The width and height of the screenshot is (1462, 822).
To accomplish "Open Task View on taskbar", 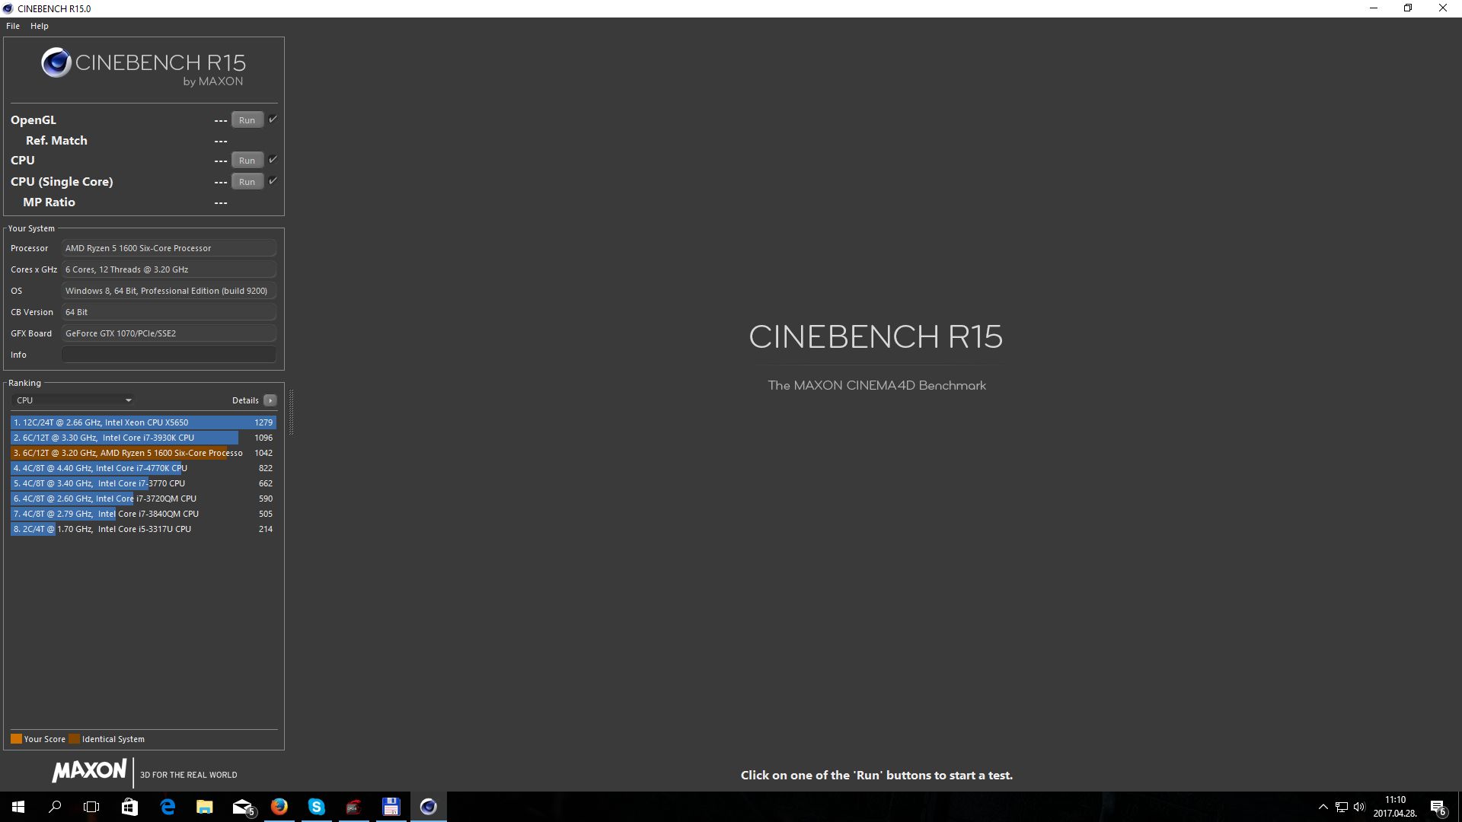I will (91, 807).
